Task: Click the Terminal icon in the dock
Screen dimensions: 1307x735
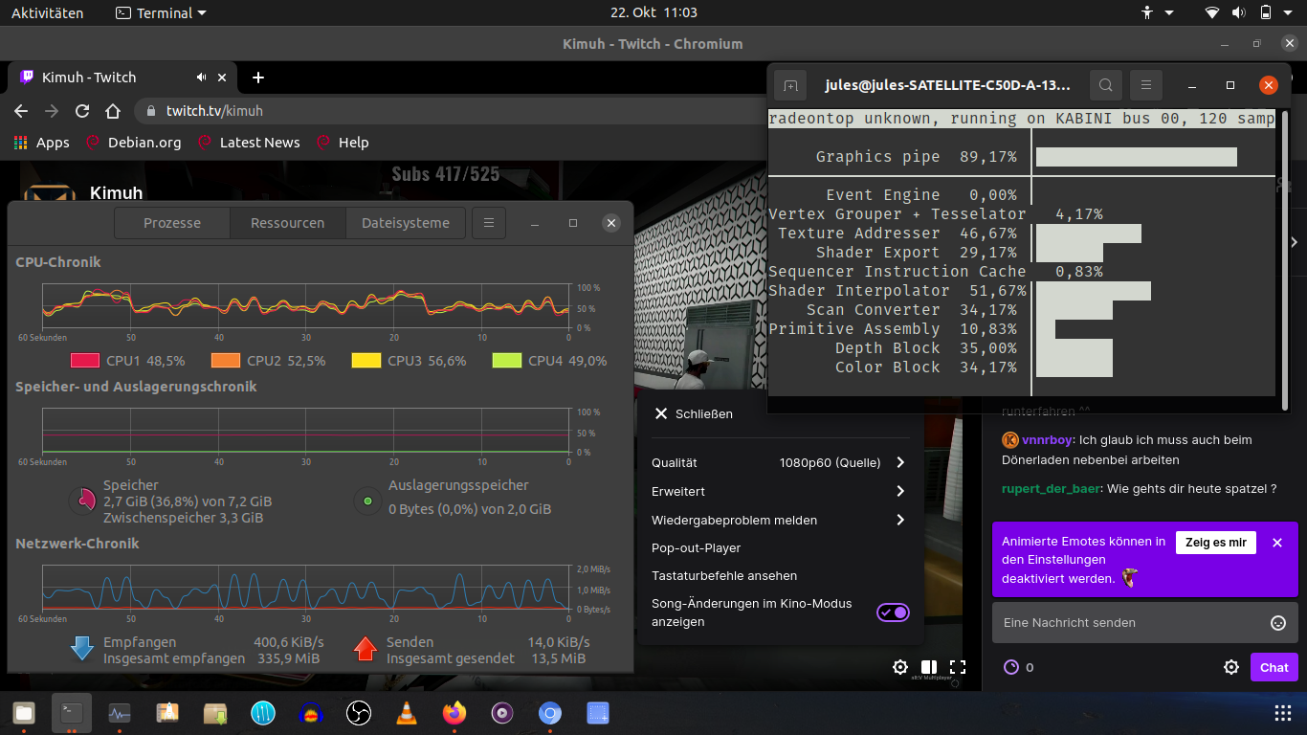Action: pos(72,713)
